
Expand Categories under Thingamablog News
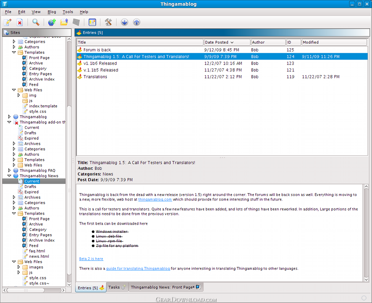pyautogui.click(x=14, y=203)
